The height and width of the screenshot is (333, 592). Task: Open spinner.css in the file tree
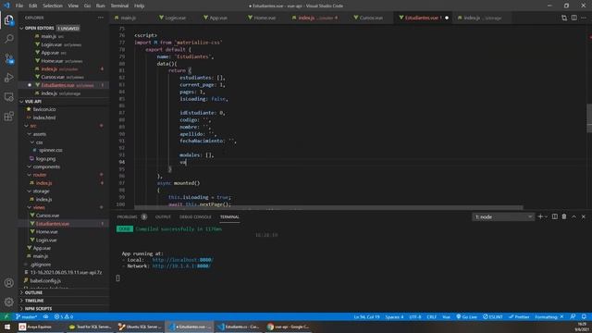[51, 150]
